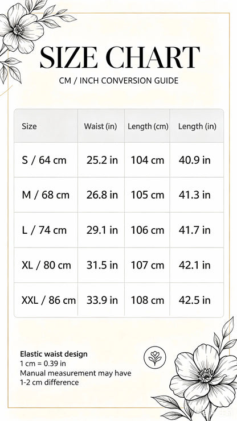Screen dimensions: 237x421
Task: Click the S / 64 cm row label
Action: pos(44,160)
